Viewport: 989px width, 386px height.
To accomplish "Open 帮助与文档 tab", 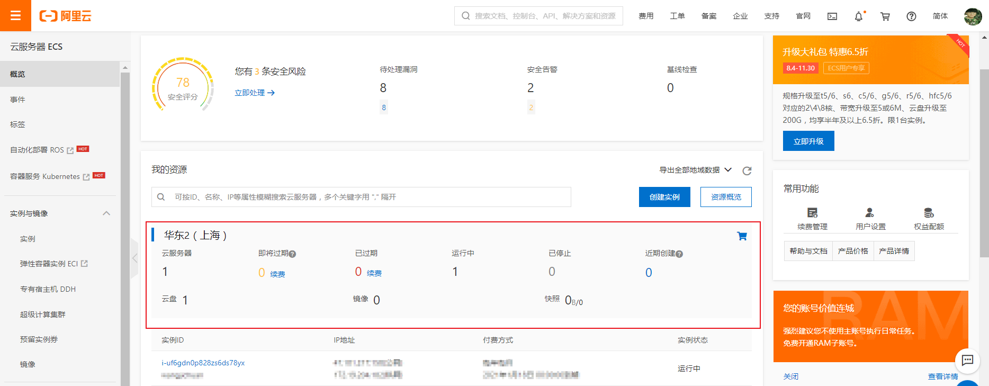I will [808, 251].
